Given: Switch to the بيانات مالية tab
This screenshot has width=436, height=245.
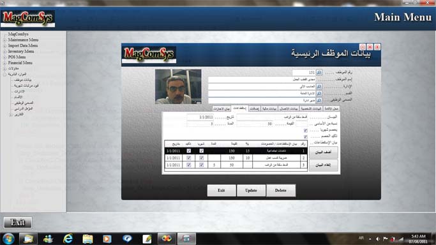Looking at the screenshot, I should [269, 108].
